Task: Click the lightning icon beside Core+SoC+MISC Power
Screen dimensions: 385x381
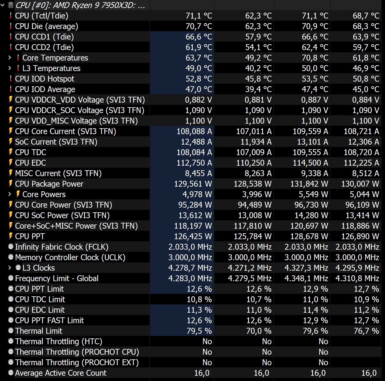Action: click(x=11, y=225)
